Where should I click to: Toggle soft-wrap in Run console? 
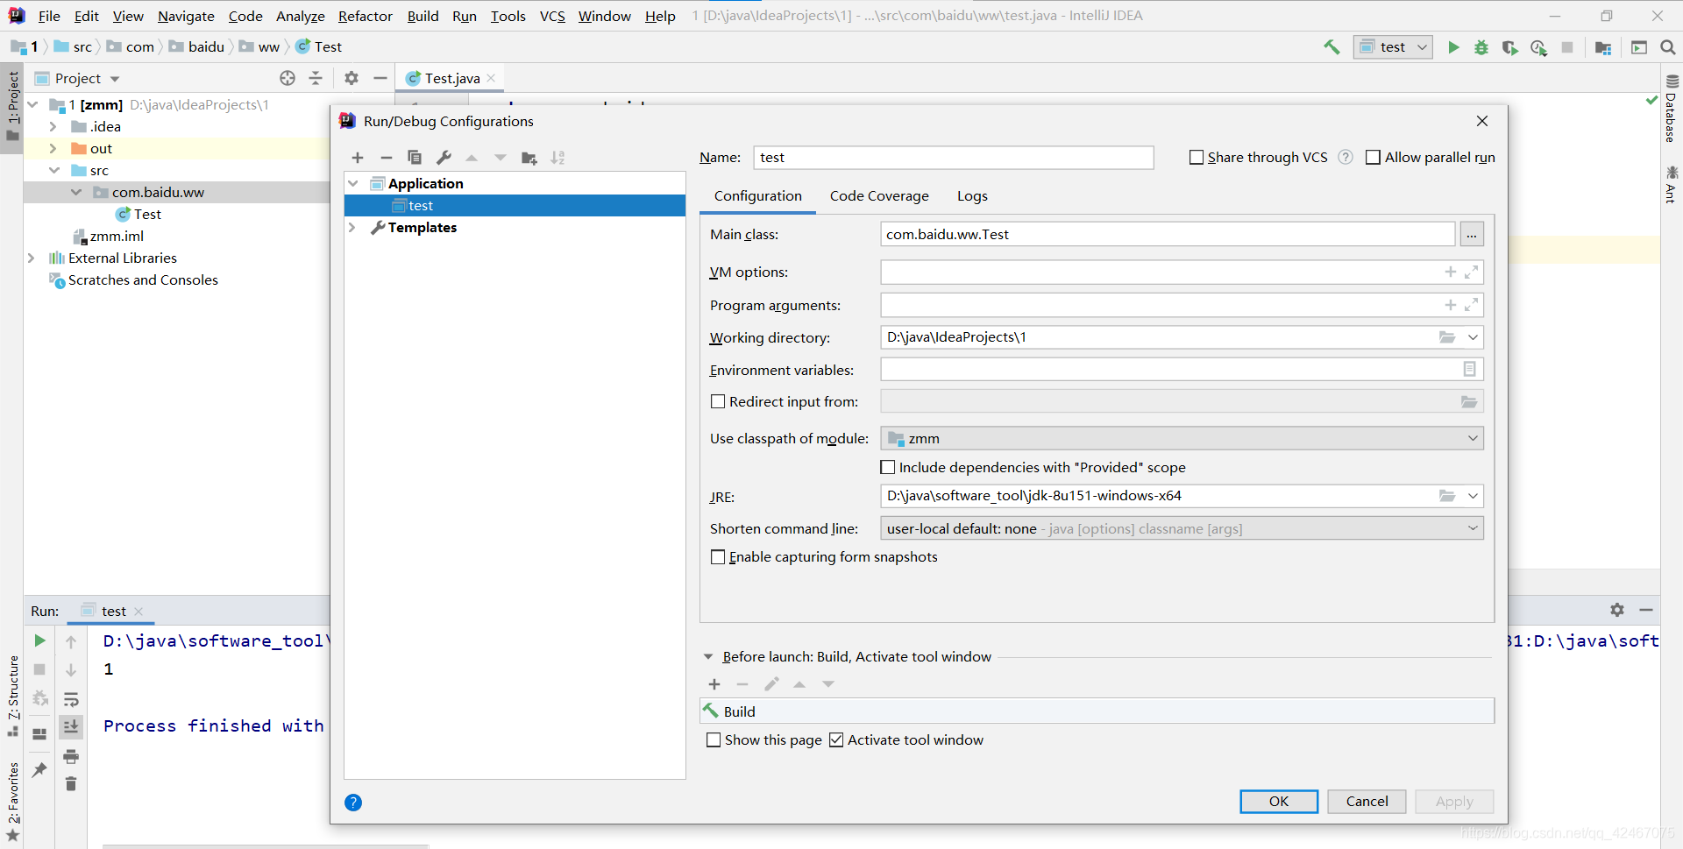(71, 699)
